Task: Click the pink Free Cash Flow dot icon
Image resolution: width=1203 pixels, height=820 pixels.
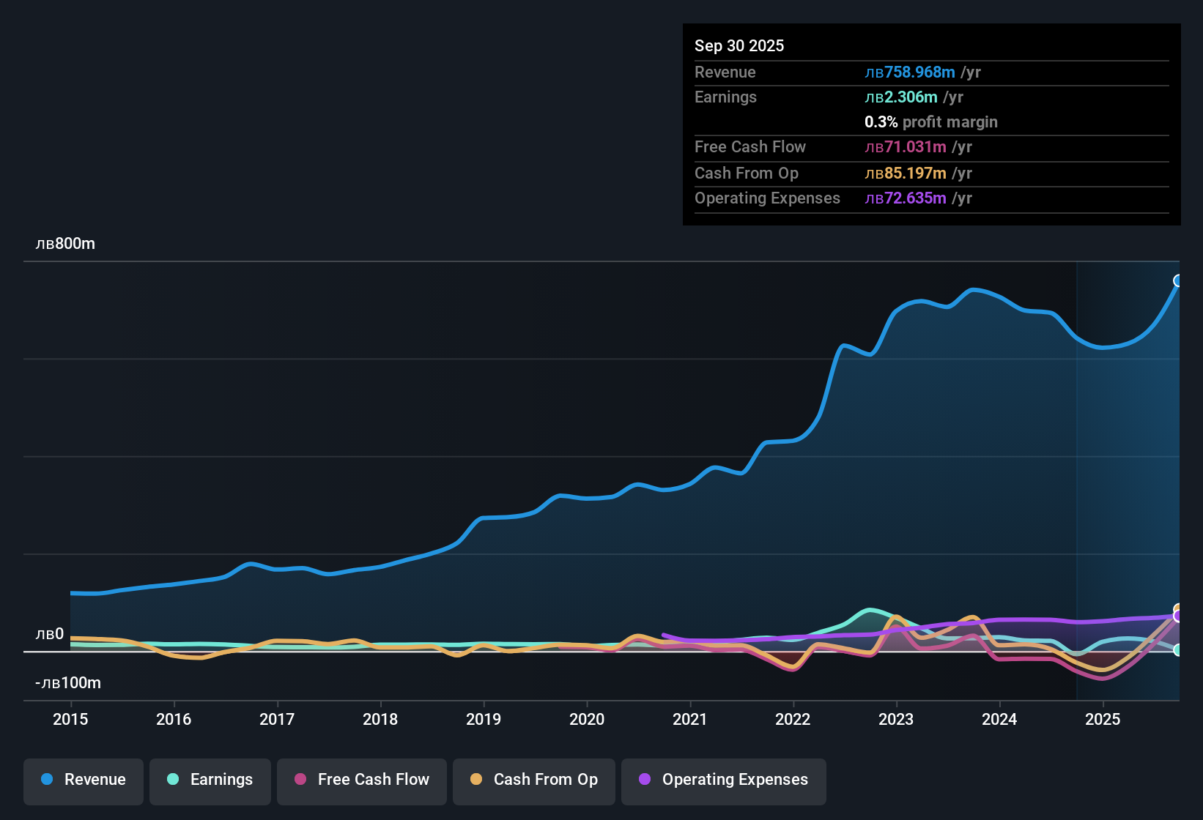Action: click(300, 780)
